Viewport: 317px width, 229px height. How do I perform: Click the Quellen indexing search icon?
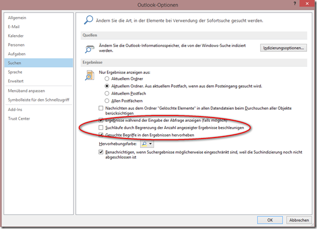click(89, 49)
